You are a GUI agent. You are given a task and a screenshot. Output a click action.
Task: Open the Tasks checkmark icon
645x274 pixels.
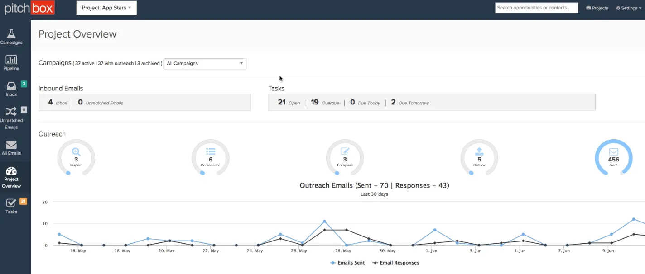tap(11, 203)
